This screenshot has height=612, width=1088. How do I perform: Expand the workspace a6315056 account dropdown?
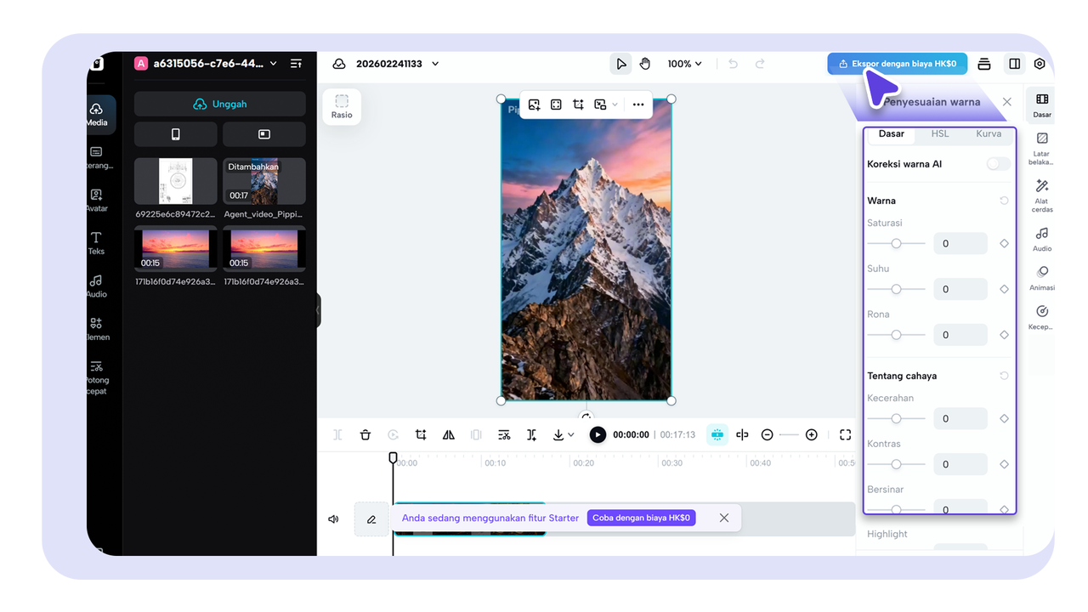pyautogui.click(x=273, y=64)
